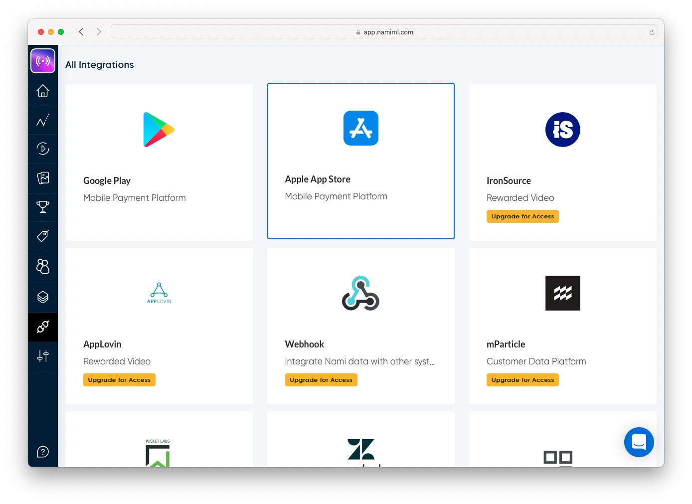The height and width of the screenshot is (504, 692).
Task: Click the mParticle logo
Action: 563,293
